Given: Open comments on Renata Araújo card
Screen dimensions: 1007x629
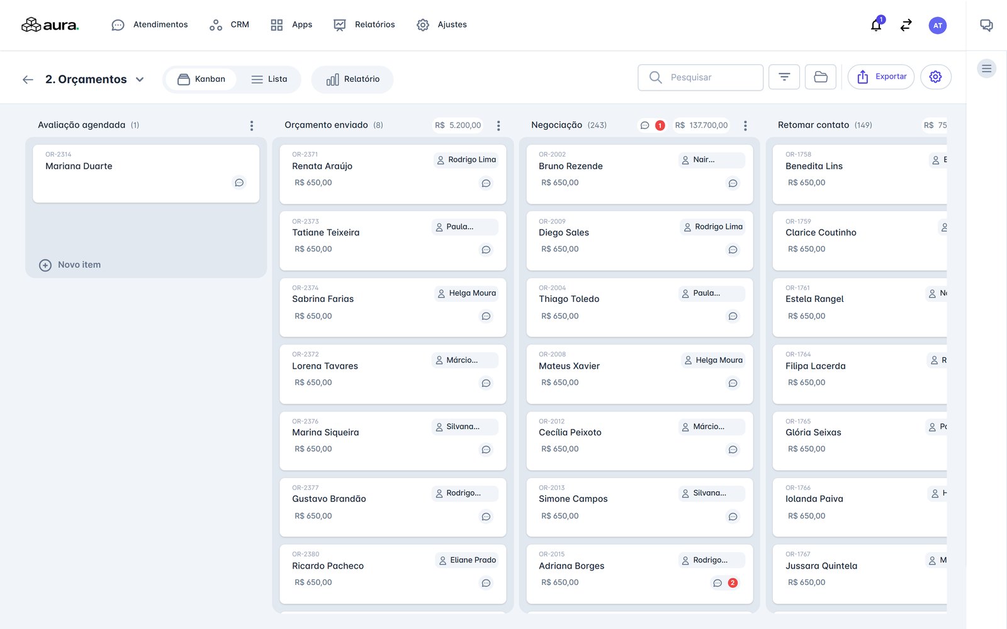Looking at the screenshot, I should tap(486, 183).
